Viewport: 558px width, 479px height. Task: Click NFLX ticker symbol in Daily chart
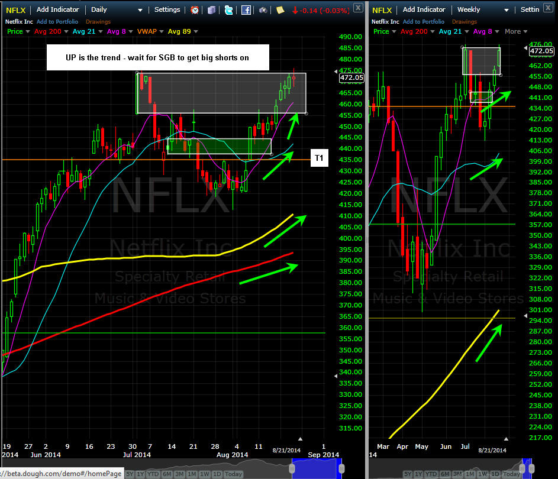pos(15,10)
